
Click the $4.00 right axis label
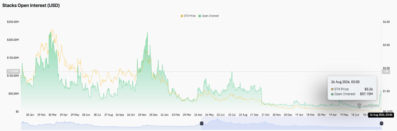(386, 22)
